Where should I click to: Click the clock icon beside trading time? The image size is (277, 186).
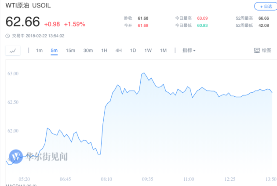7,36
